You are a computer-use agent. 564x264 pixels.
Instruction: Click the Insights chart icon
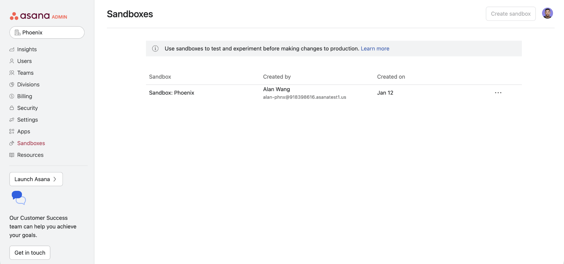click(x=12, y=50)
